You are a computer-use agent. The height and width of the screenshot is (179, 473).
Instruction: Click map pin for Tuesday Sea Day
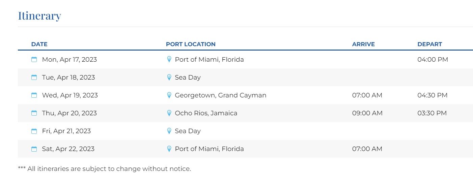(x=169, y=77)
